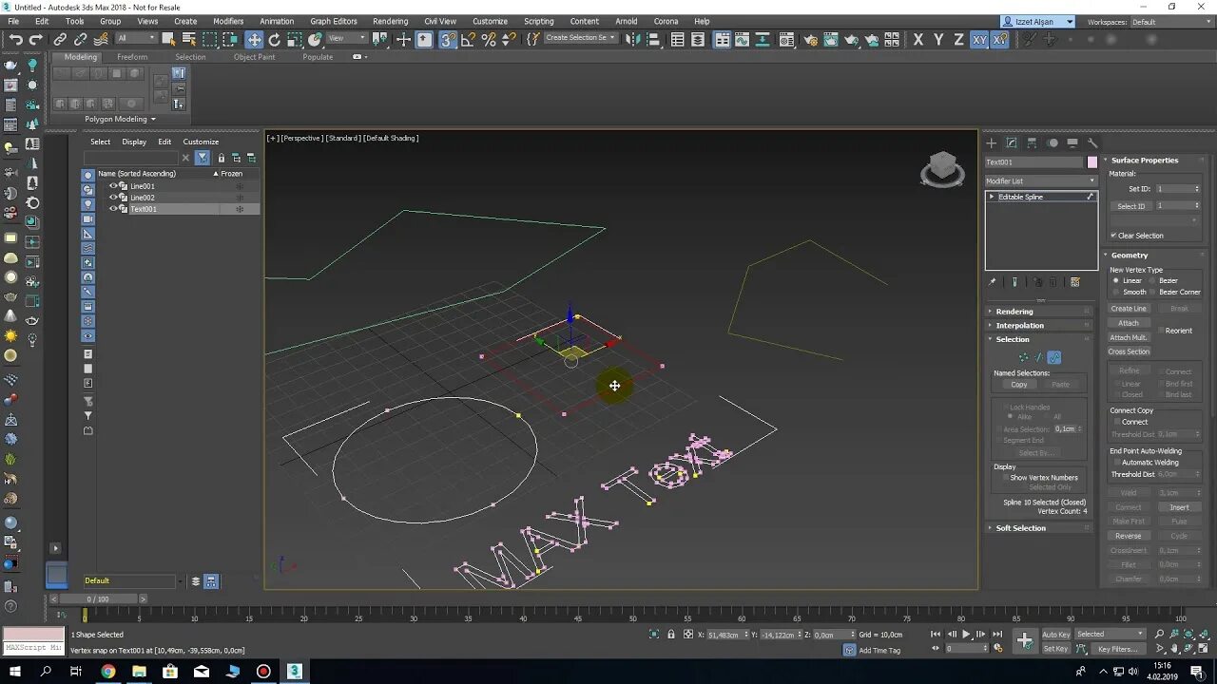1217x684 pixels.
Task: Hide Line002 with its eye icon
Action: pyautogui.click(x=113, y=198)
